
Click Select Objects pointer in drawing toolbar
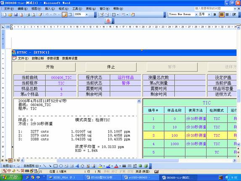pyautogui.click(x=18, y=166)
